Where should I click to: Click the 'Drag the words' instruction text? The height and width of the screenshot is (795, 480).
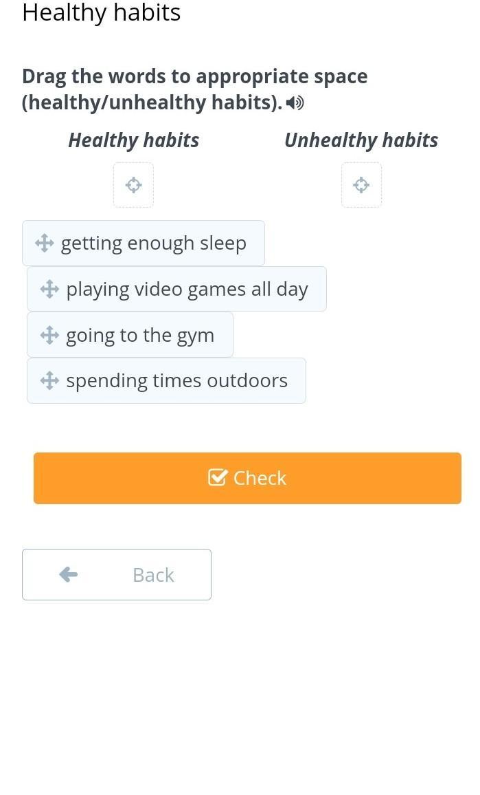pos(194,76)
